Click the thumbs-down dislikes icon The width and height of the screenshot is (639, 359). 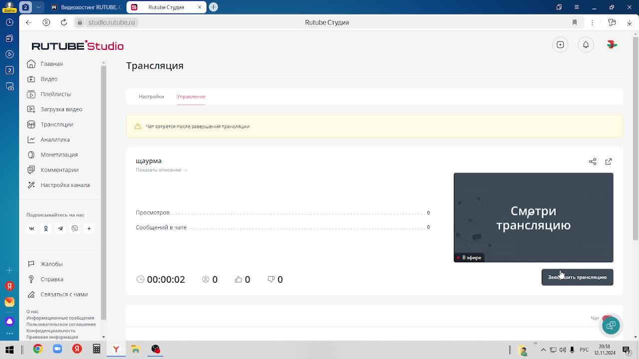click(271, 279)
